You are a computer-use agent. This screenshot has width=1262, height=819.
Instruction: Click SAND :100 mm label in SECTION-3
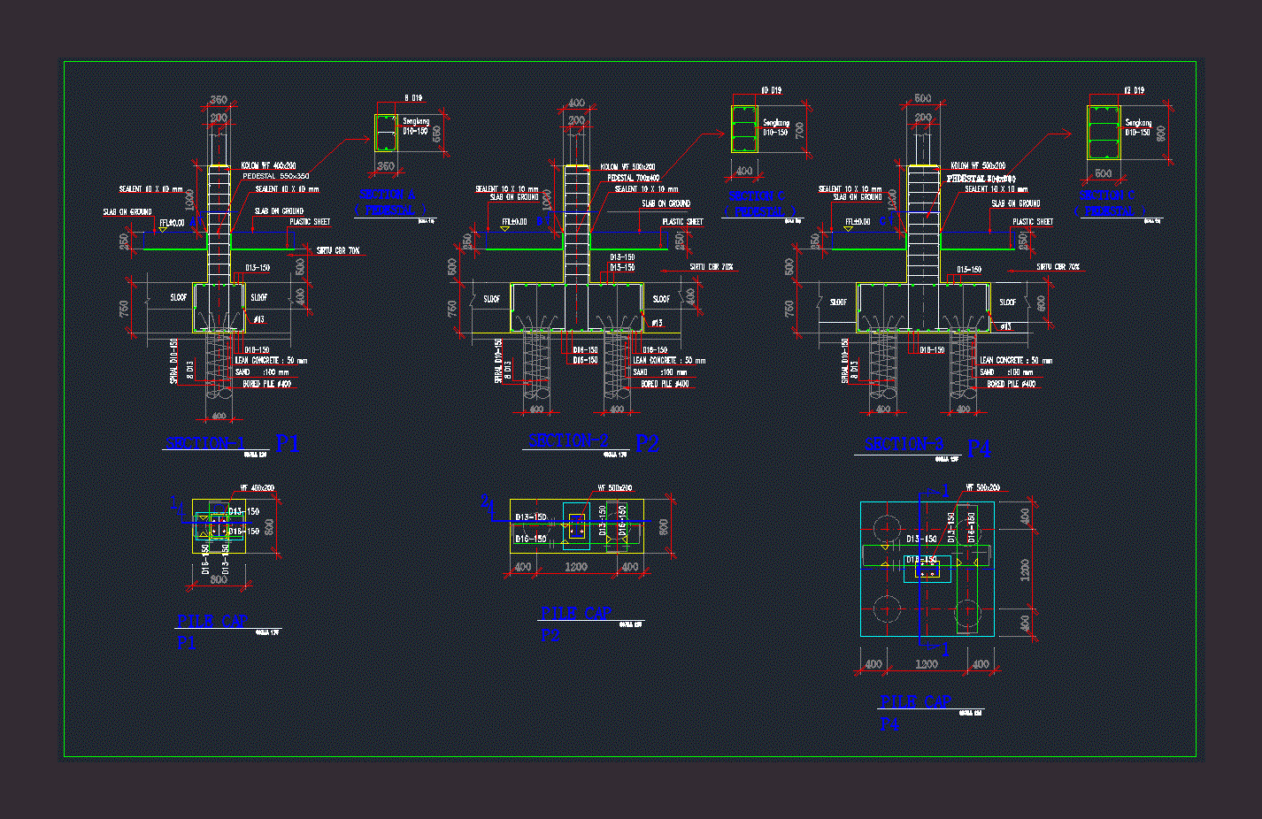pos(1006,372)
